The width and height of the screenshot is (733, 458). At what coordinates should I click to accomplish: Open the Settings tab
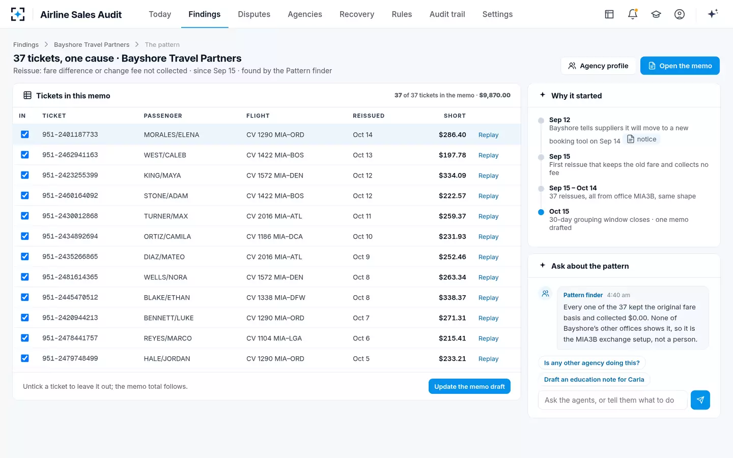[x=497, y=14]
